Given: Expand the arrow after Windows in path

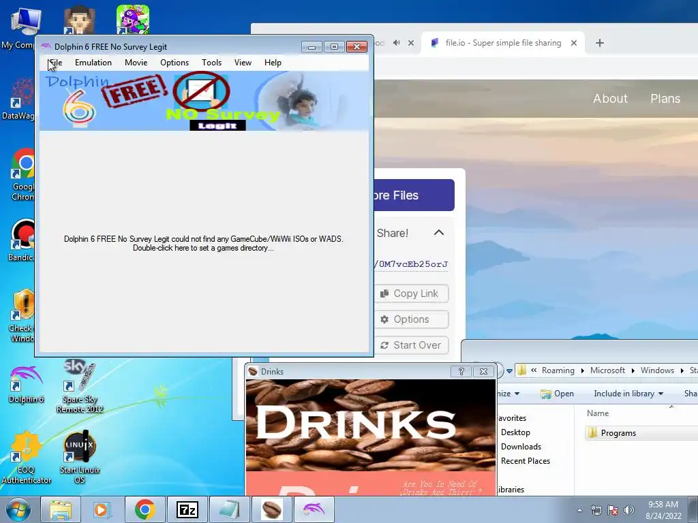Looking at the screenshot, I should (682, 371).
